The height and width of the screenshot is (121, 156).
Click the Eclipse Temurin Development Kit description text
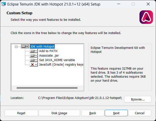[118, 50]
